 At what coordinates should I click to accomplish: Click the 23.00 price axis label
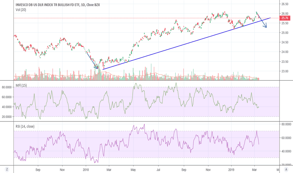(x=285, y=71)
